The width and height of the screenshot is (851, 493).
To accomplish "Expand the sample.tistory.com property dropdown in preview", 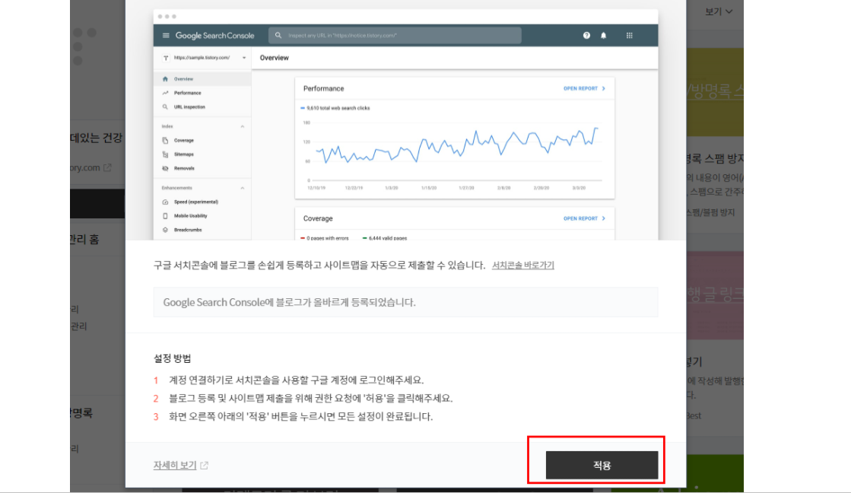I will pos(243,58).
